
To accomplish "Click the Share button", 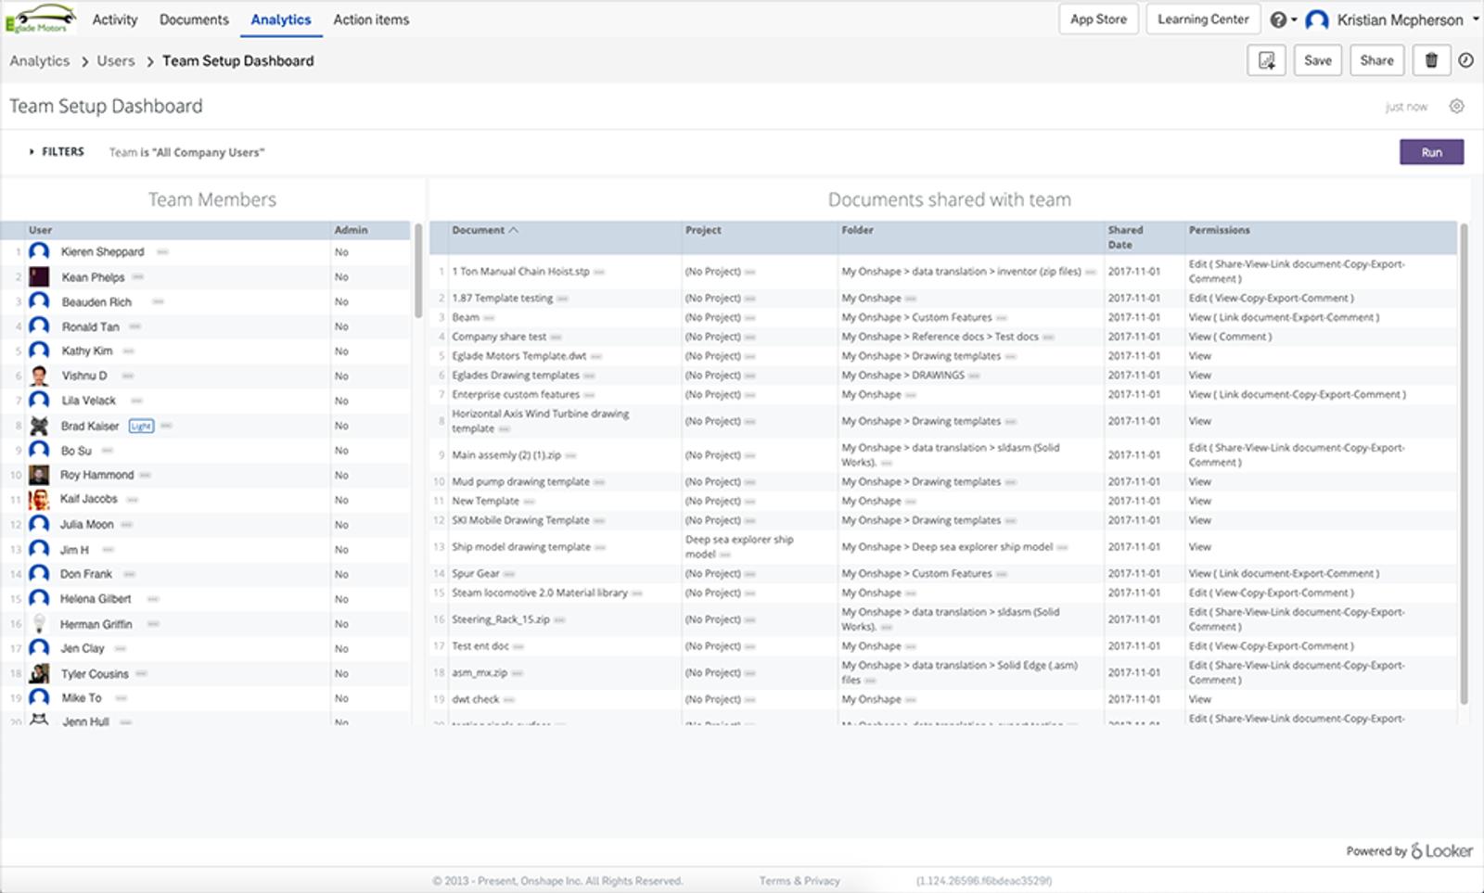I will [1376, 61].
